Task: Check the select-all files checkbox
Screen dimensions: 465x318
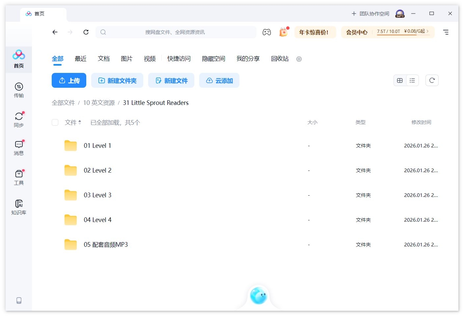Action: coord(55,122)
